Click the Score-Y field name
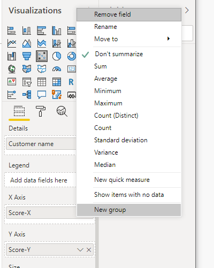Screen dimensions: 214x268 19,250
